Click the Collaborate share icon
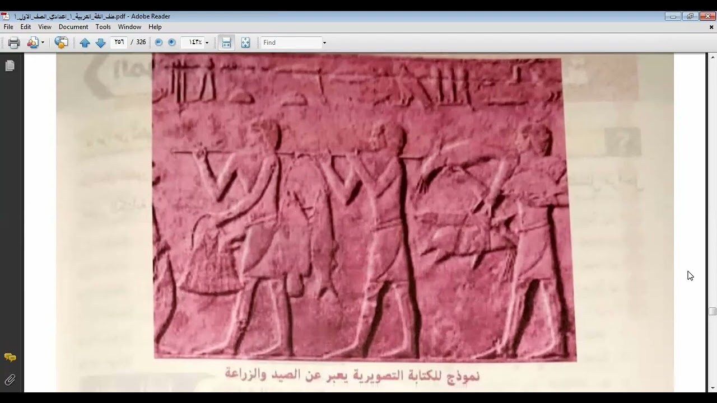717x403 pixels. pos(33,43)
